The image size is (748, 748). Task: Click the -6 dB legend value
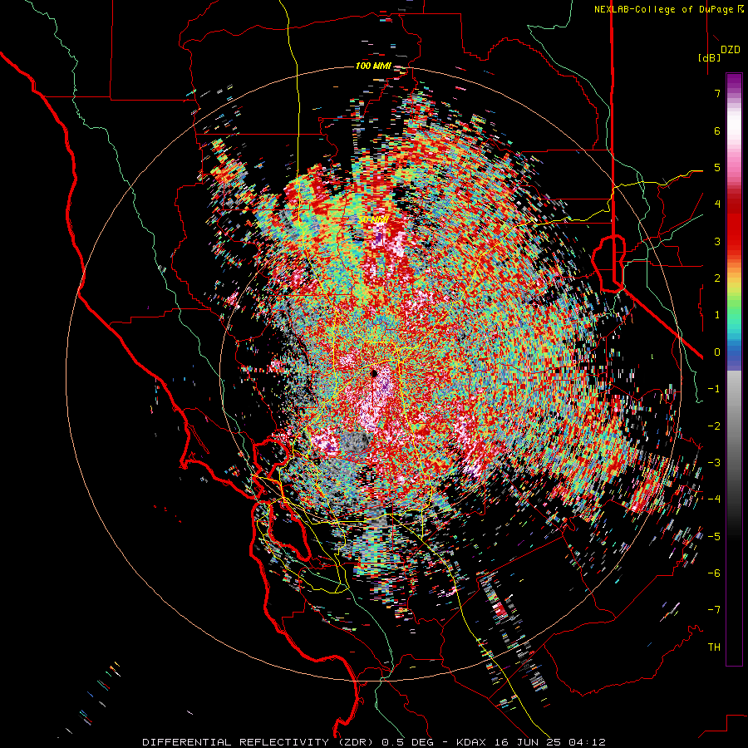coord(714,573)
